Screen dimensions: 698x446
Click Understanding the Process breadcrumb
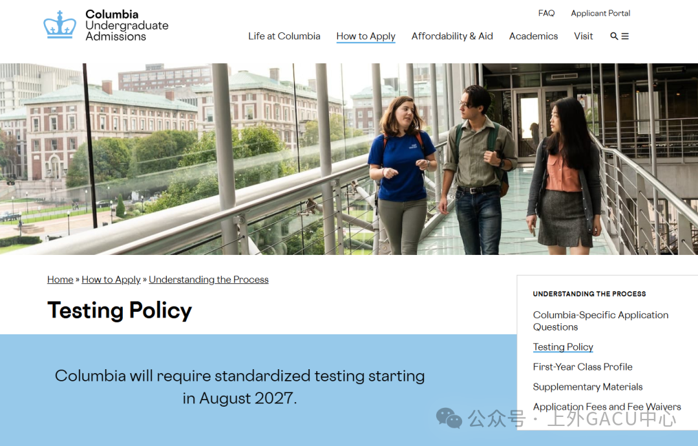tap(208, 279)
